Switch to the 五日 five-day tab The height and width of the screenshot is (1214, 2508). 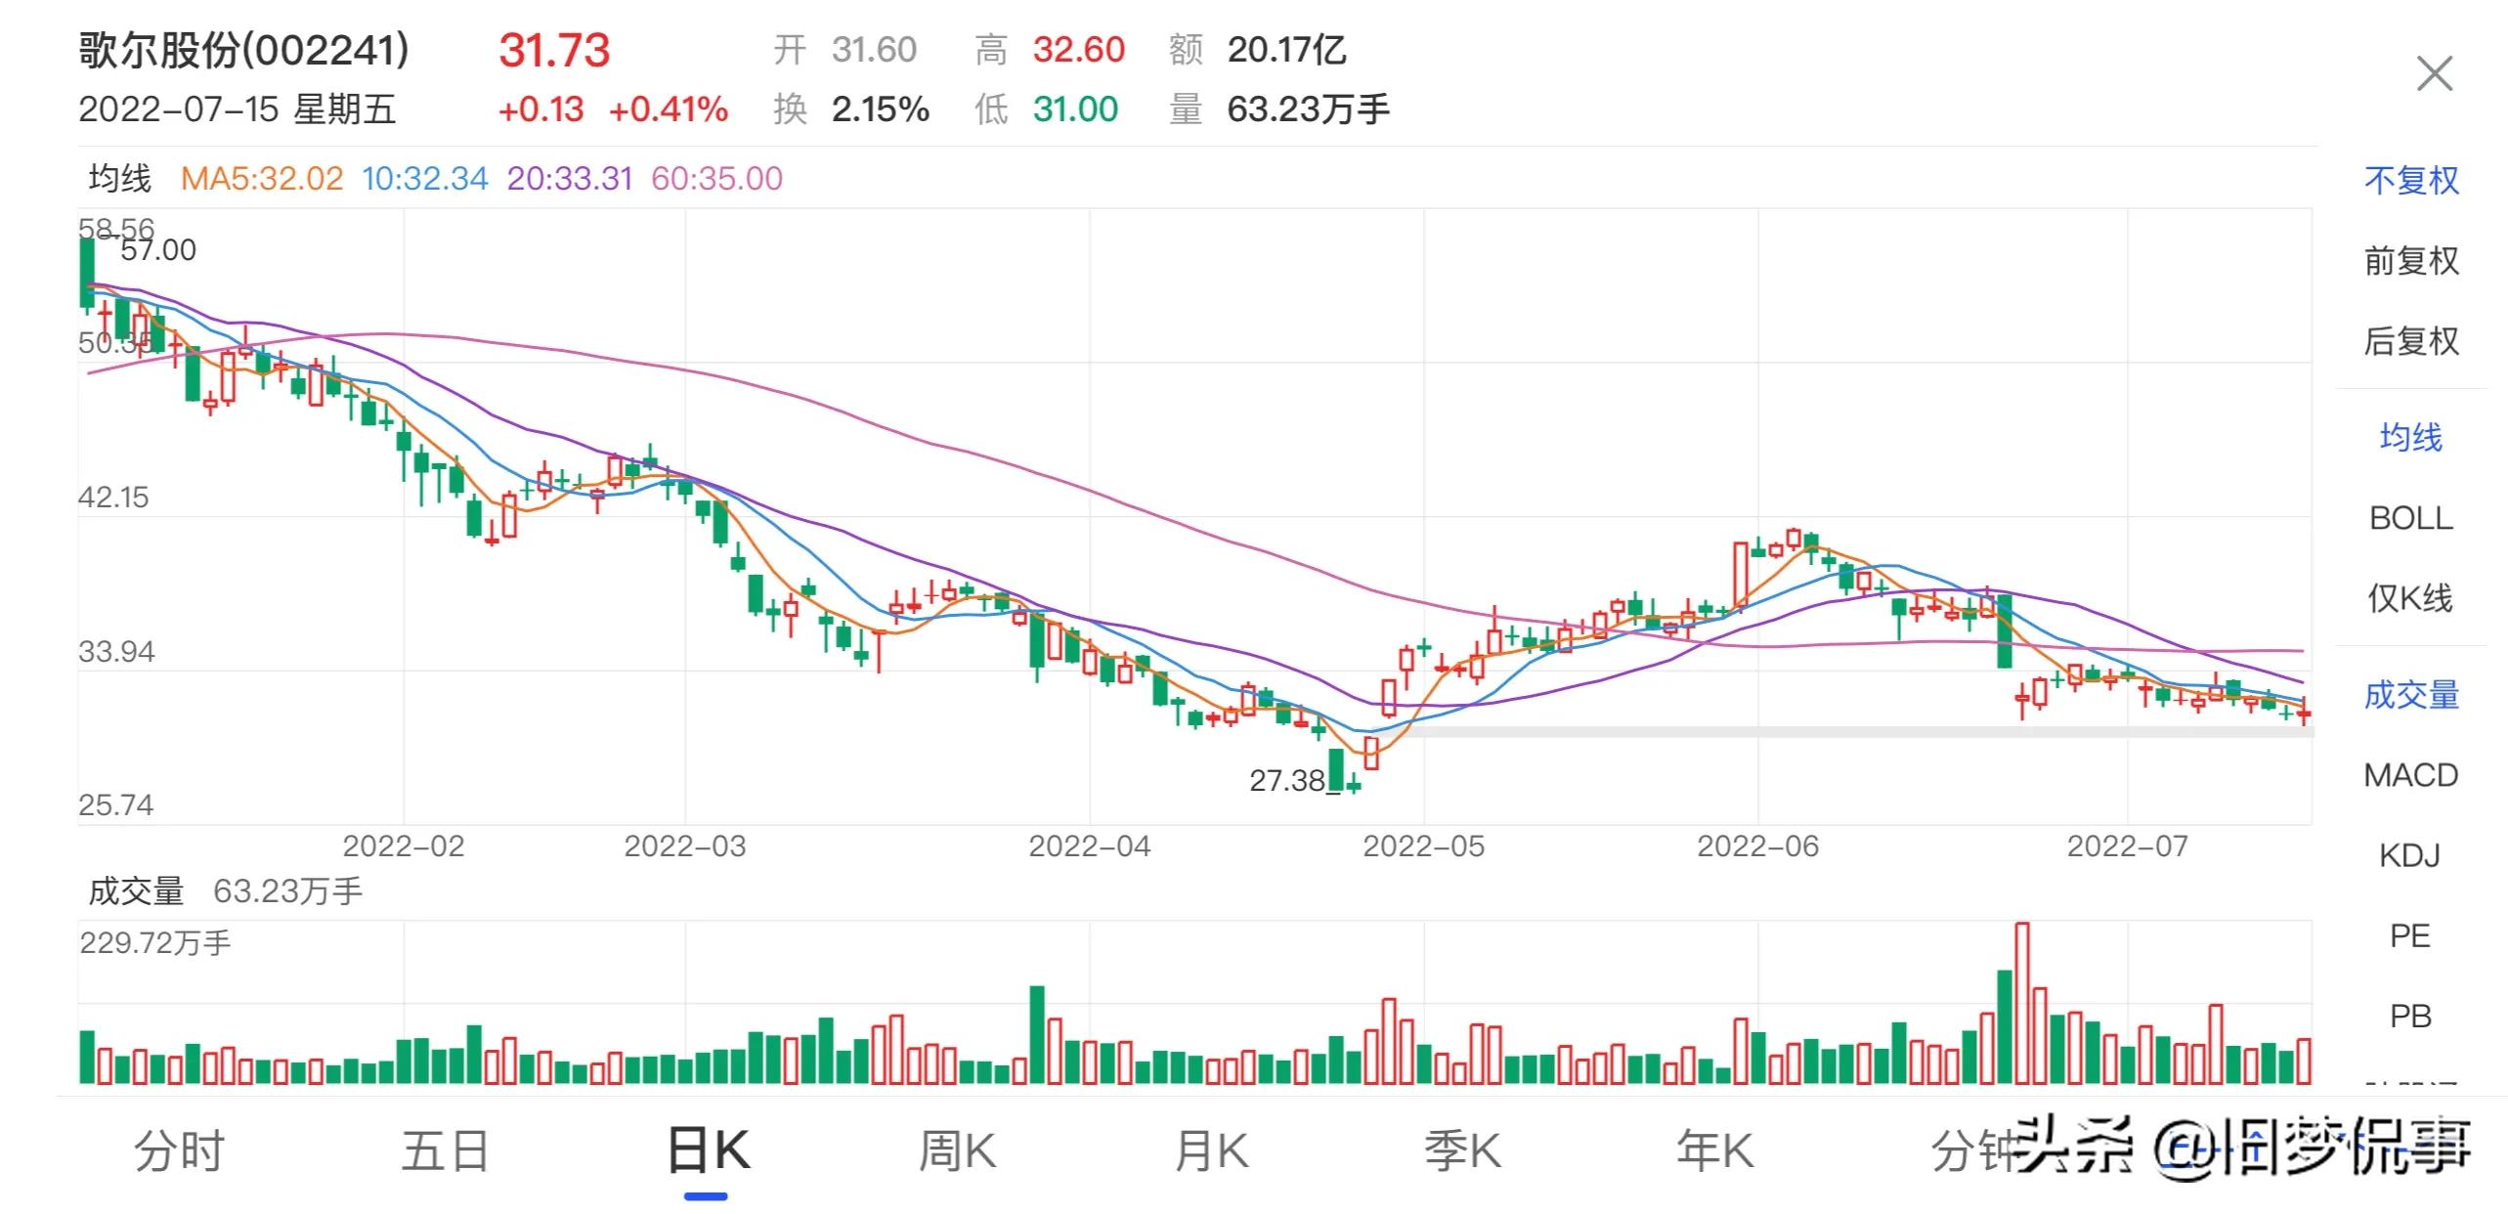coord(445,1150)
